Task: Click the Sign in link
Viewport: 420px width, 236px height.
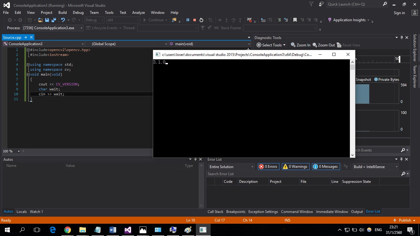Action: point(399,13)
